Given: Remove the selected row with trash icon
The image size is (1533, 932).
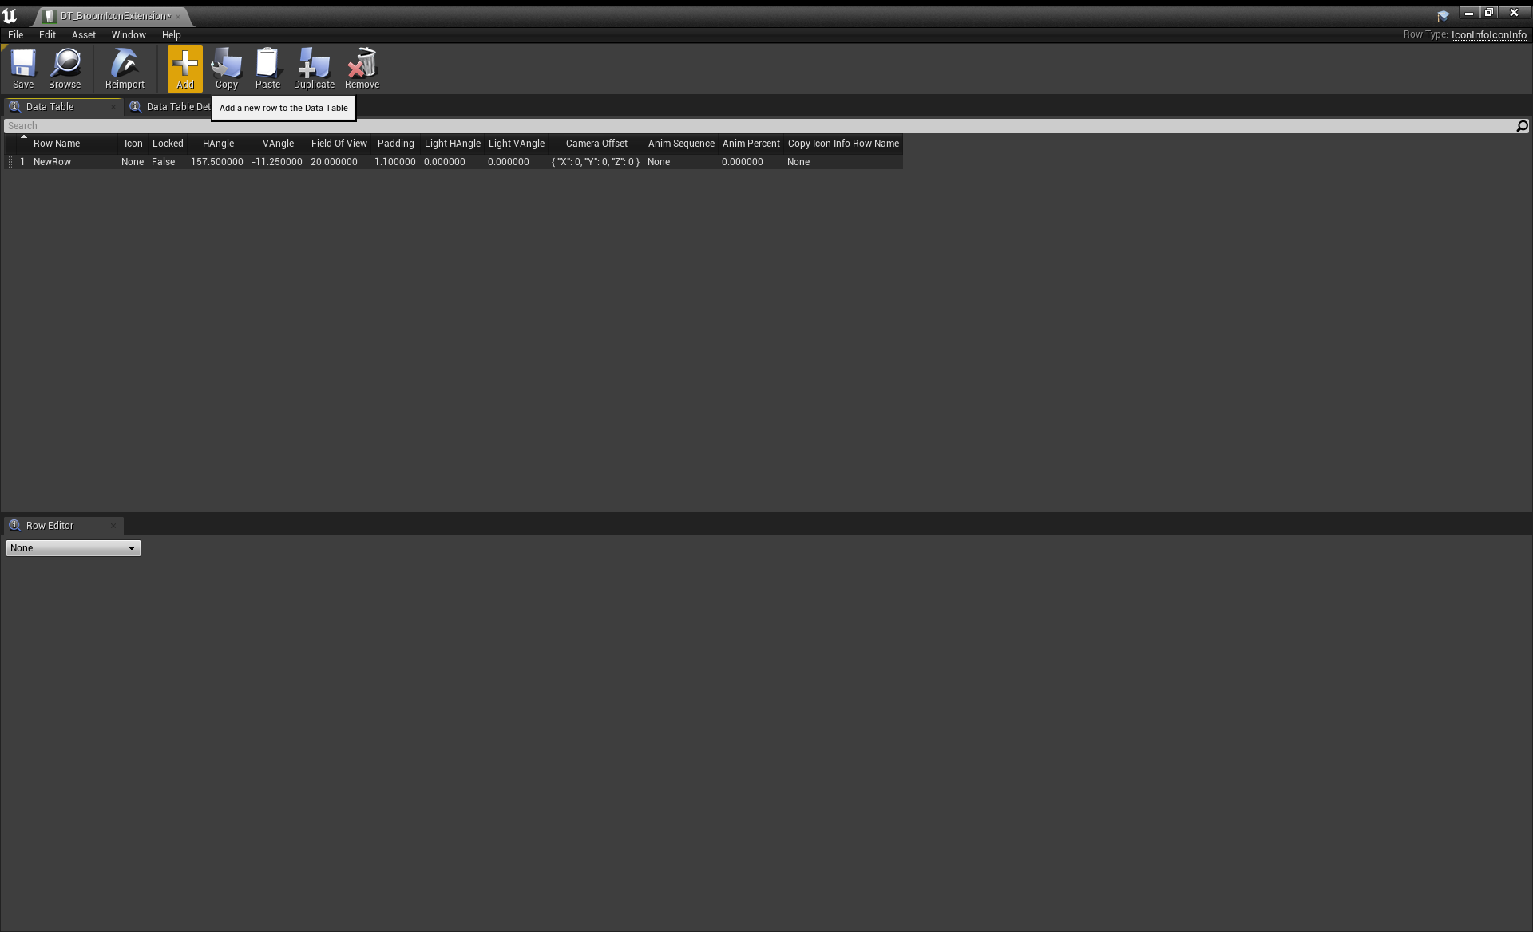Looking at the screenshot, I should point(362,68).
